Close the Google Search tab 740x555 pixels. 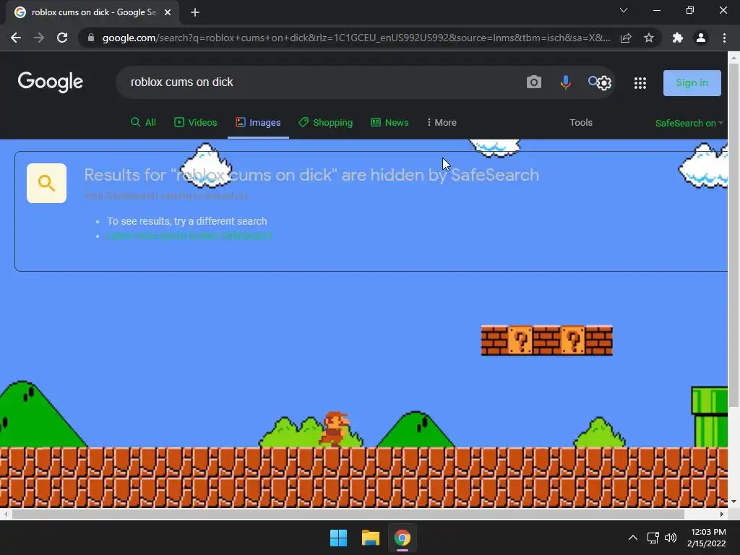[168, 12]
